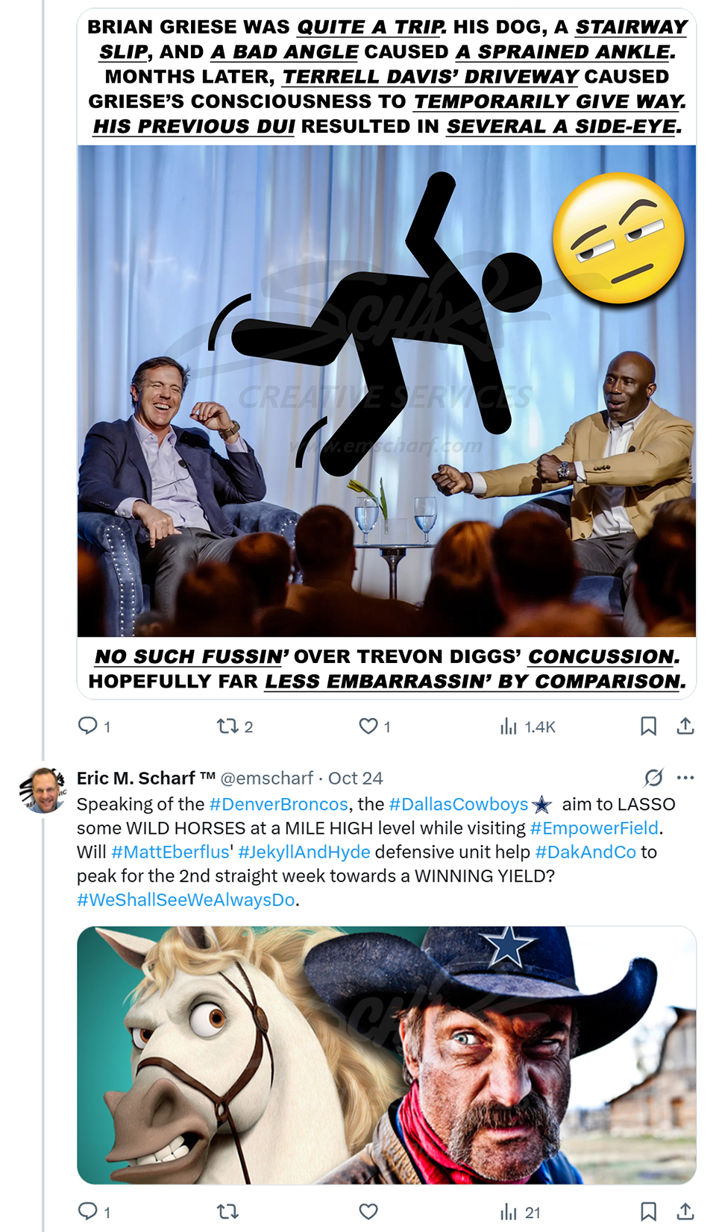716x1232 pixels.
Task: View analytics showing 21 views
Action: pyautogui.click(x=520, y=1211)
